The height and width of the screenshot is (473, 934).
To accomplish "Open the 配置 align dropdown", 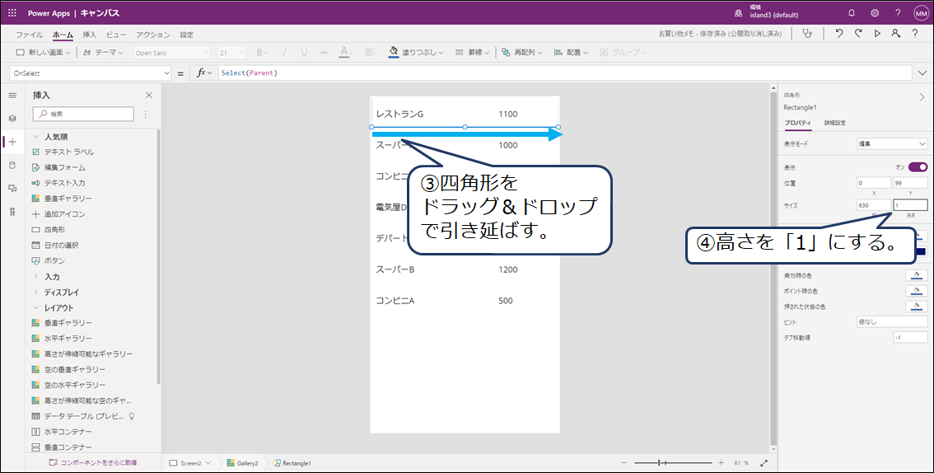I will click(x=571, y=53).
